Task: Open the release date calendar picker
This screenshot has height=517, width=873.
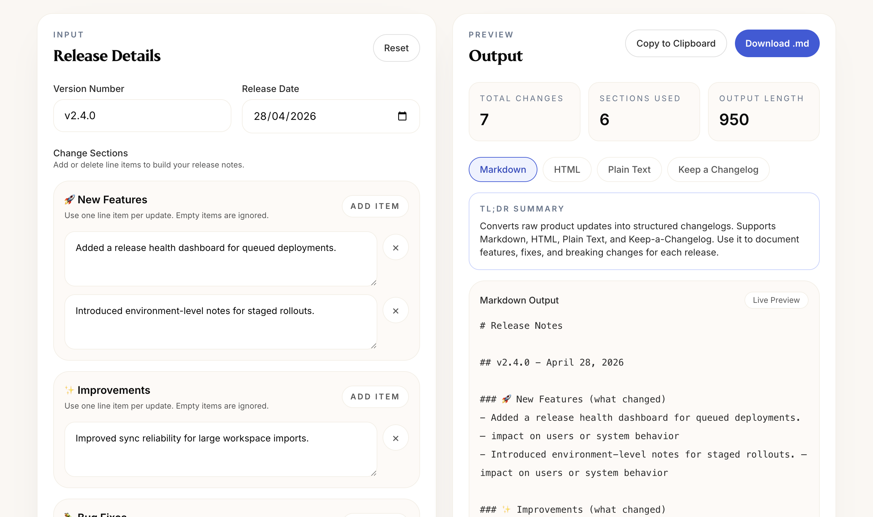Action: 402,116
